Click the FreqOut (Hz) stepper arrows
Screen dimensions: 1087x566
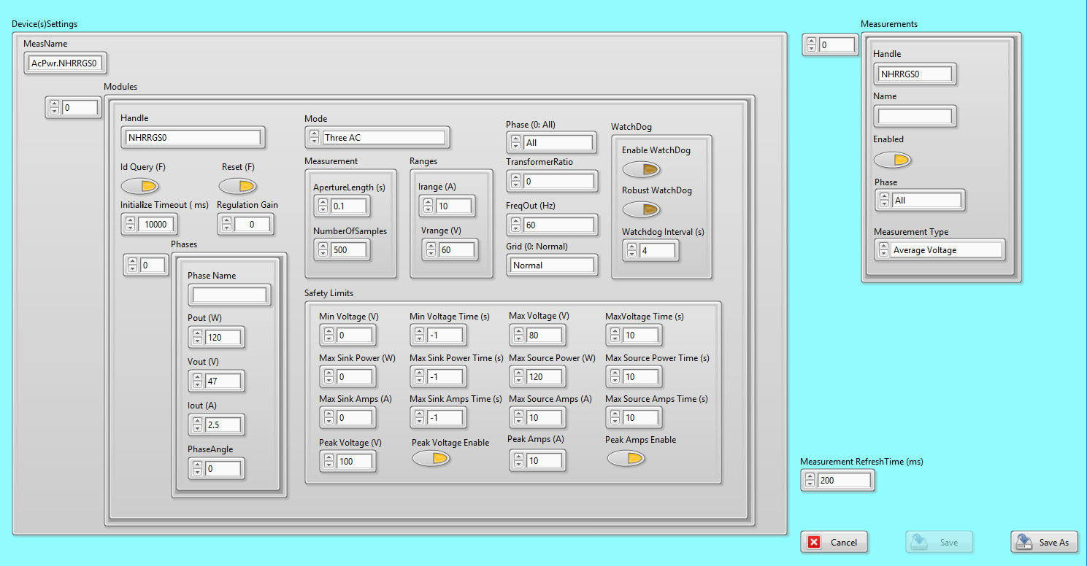click(515, 225)
